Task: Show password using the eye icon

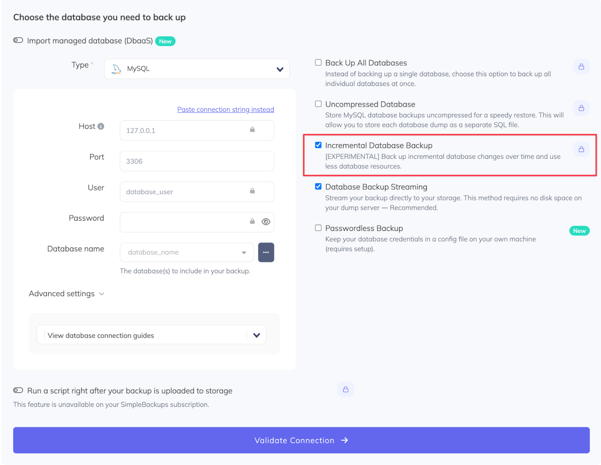Action: click(266, 222)
